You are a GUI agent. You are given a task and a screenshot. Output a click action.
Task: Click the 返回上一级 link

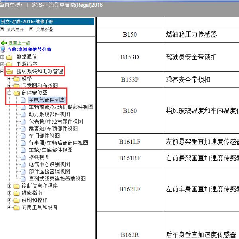pos(19,43)
